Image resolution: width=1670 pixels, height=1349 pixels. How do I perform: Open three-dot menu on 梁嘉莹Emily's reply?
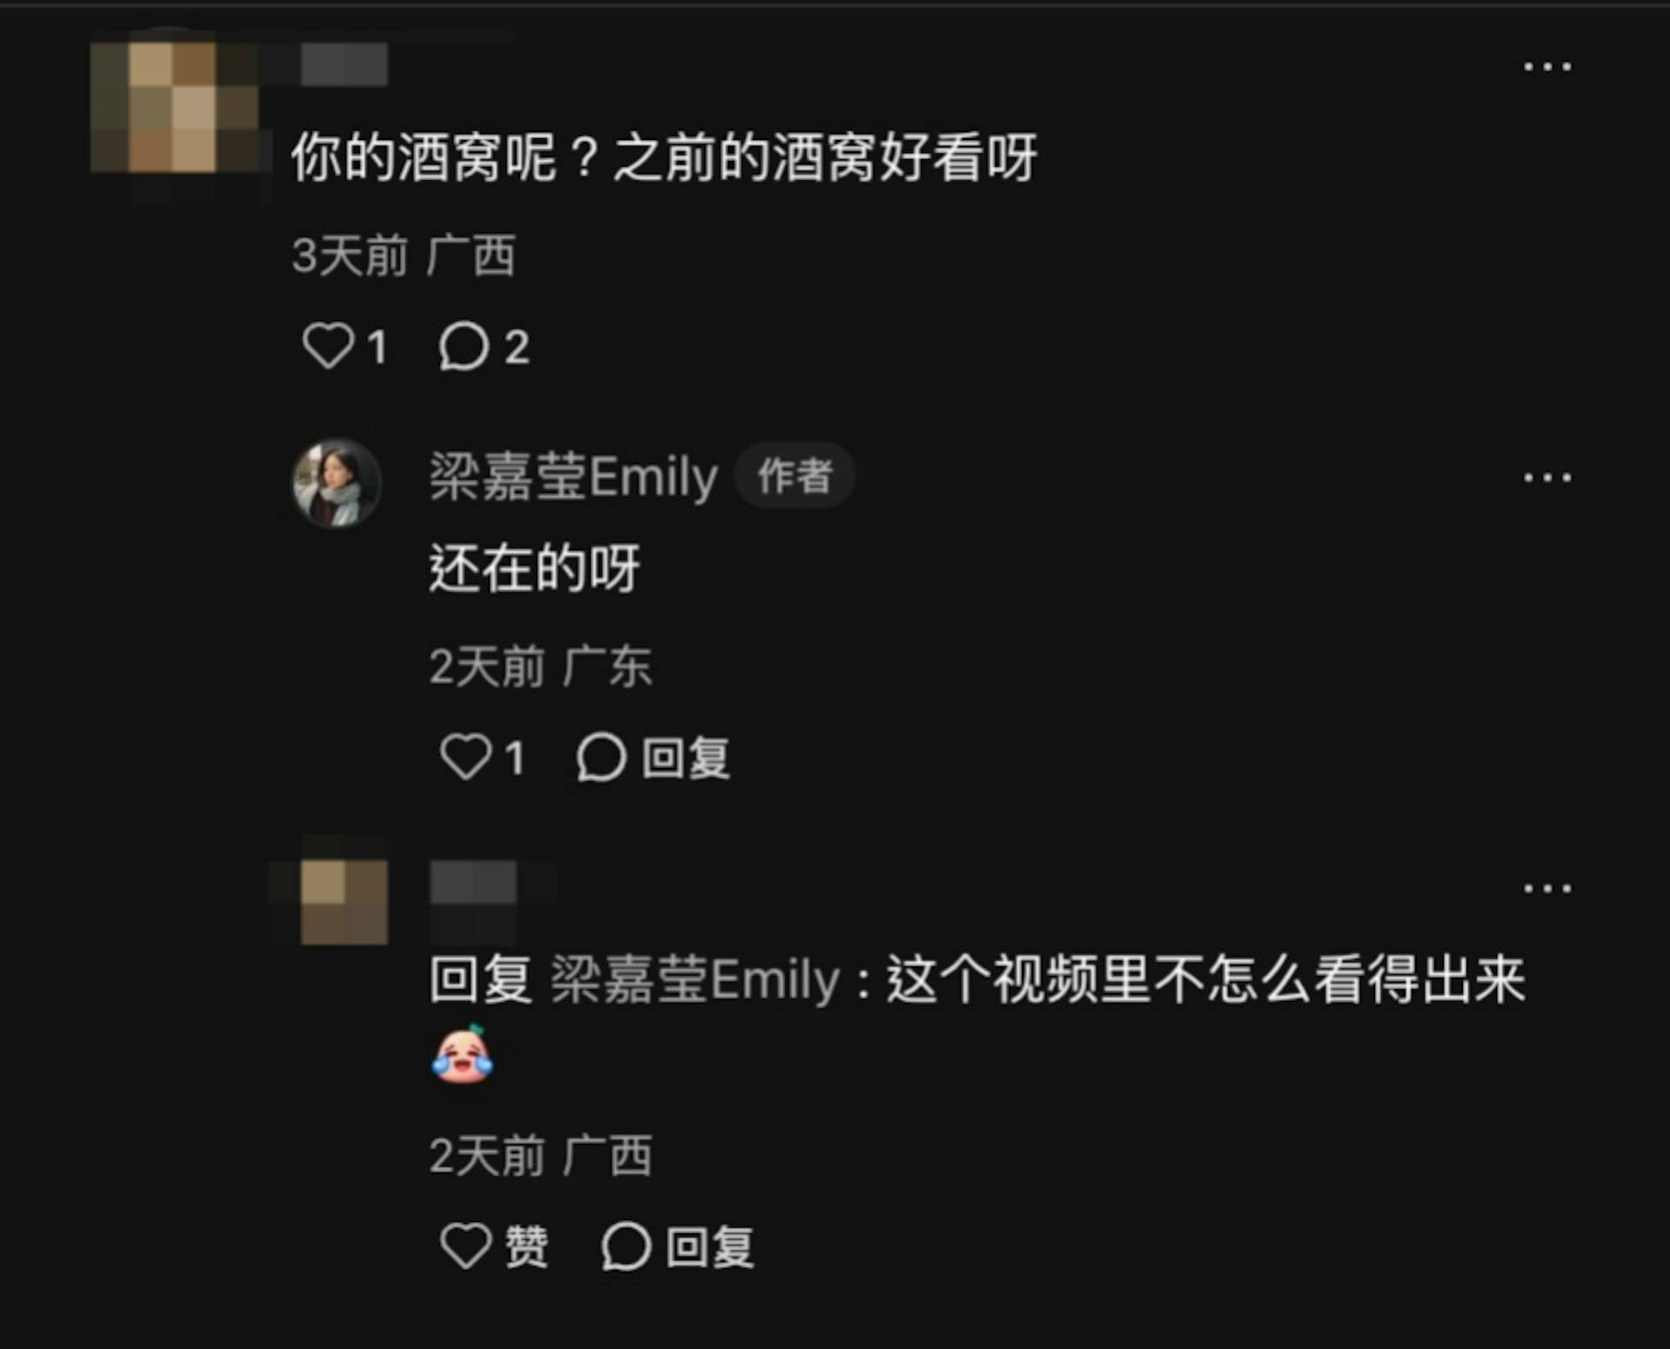(1547, 477)
